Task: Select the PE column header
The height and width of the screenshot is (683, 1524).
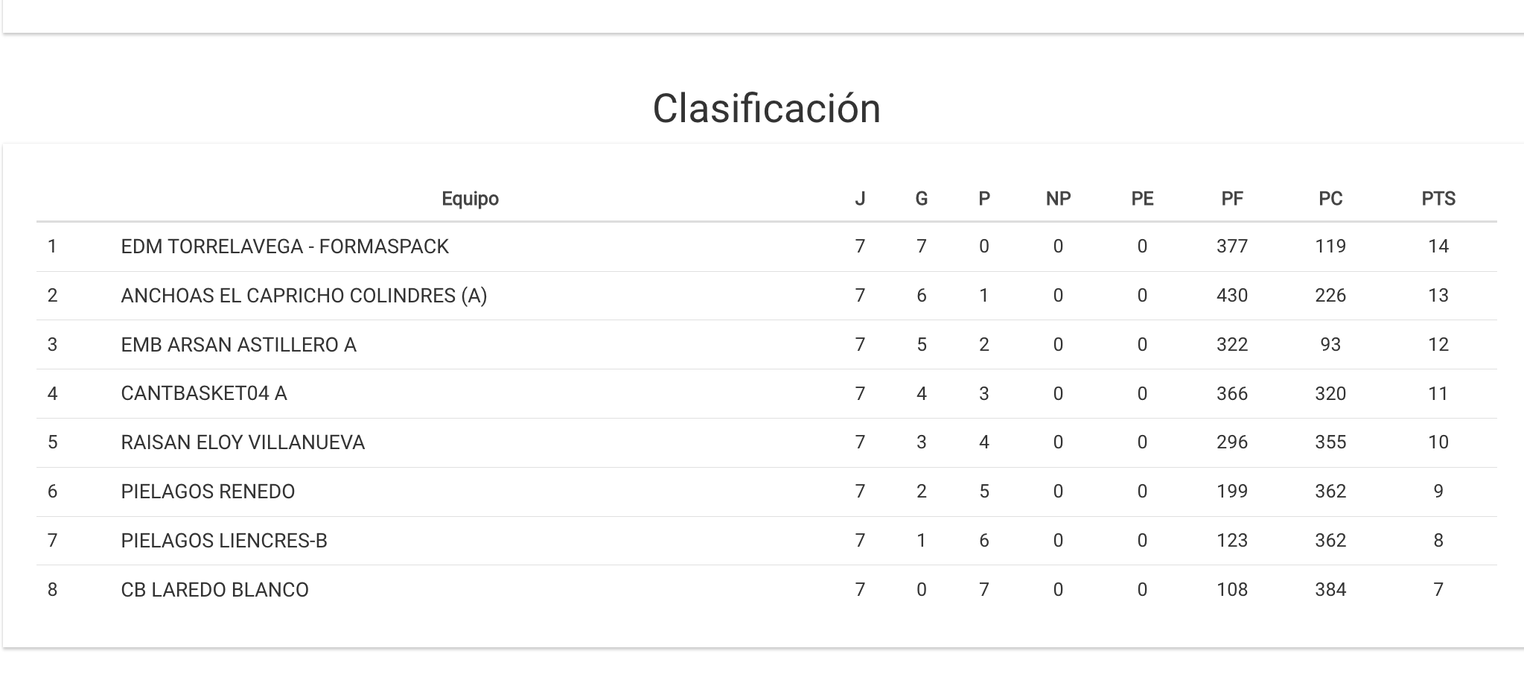Action: 1142,199
